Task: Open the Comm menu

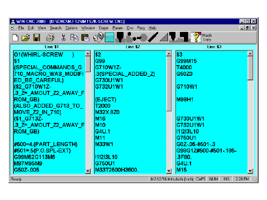Action: [104, 28]
